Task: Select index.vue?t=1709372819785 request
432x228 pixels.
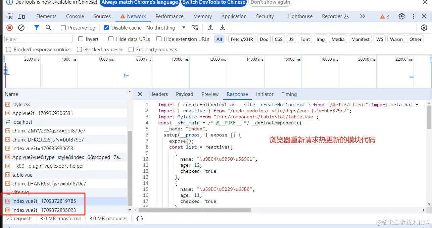Action: tap(65, 201)
